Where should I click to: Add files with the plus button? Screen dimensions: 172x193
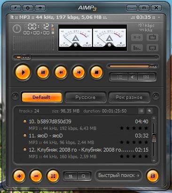click(x=19, y=176)
